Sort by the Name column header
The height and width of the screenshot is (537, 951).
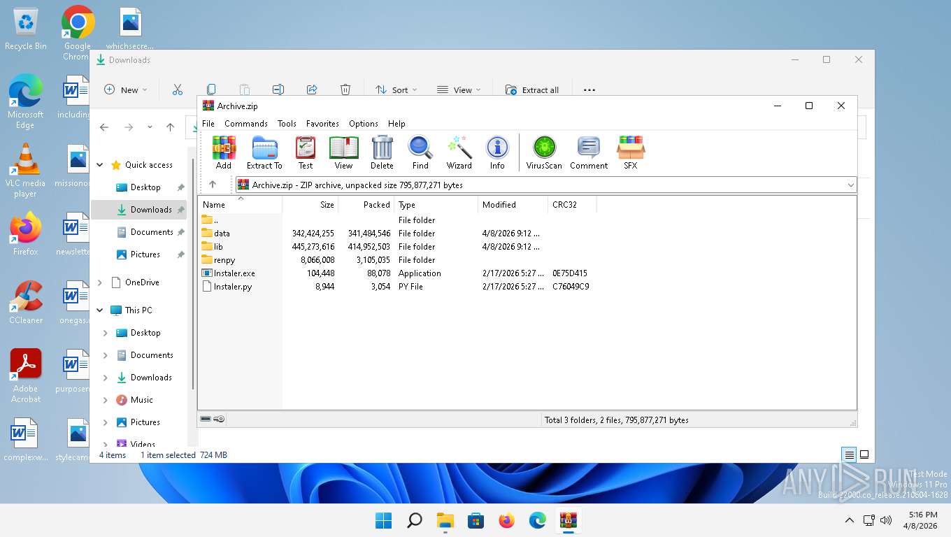click(241, 205)
